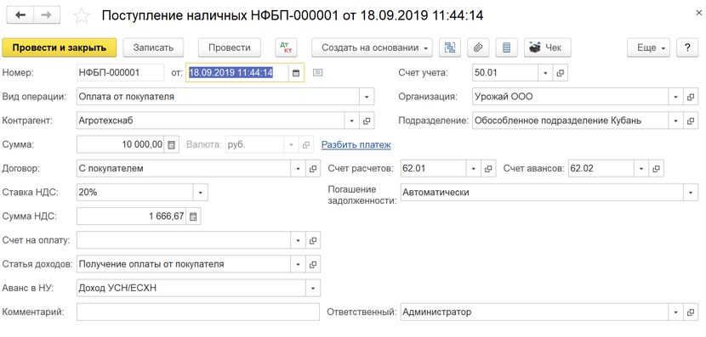
Task: Open the calculator for the Сумма НДС field
Action: [x=193, y=216]
